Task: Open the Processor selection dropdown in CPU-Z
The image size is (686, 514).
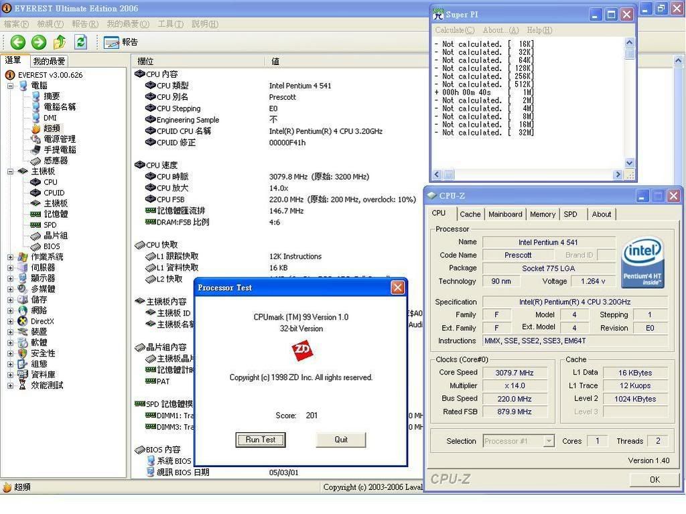Action: pos(549,441)
